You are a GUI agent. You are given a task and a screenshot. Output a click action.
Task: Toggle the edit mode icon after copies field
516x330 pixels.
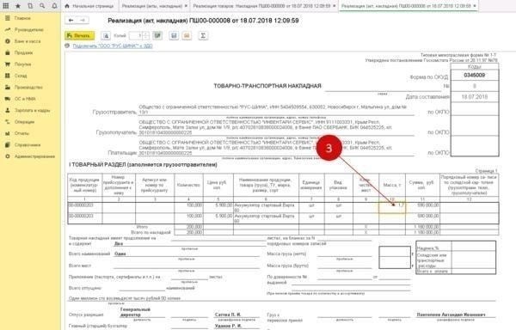[x=157, y=35]
